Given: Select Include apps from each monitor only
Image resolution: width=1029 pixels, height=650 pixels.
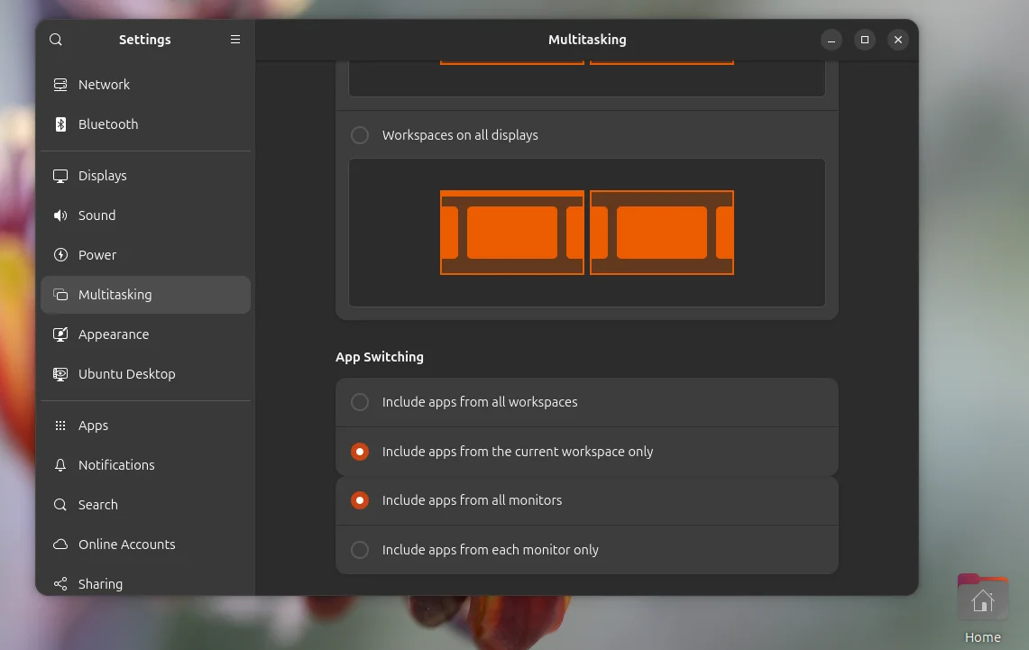Looking at the screenshot, I should (x=359, y=549).
